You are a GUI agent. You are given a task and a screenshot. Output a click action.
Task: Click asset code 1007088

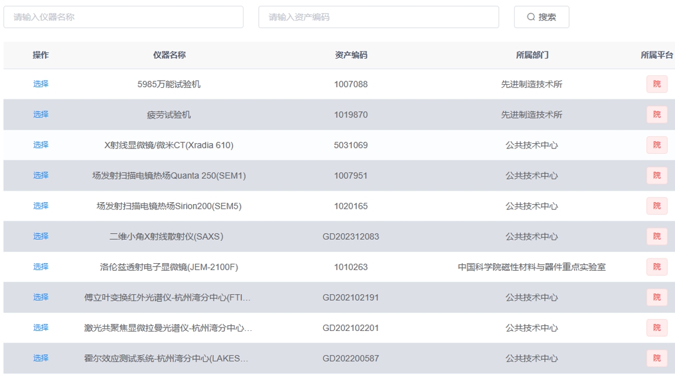(x=351, y=84)
